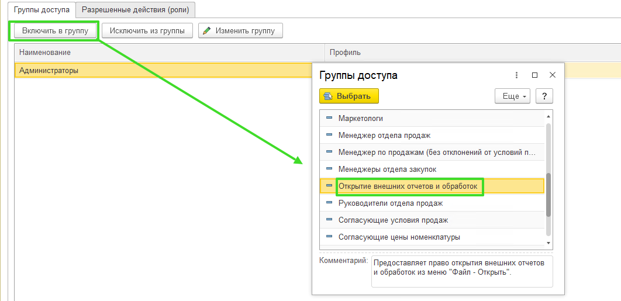This screenshot has height=301, width=621.
Task: Click the item icon beside Открытие внешних отчетов
Action: pyautogui.click(x=329, y=185)
